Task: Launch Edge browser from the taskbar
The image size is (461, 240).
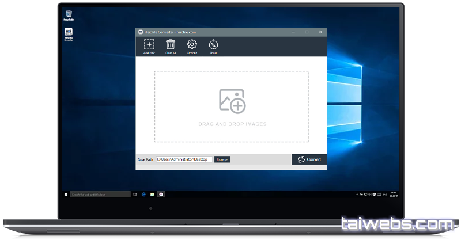Action: pos(143,195)
